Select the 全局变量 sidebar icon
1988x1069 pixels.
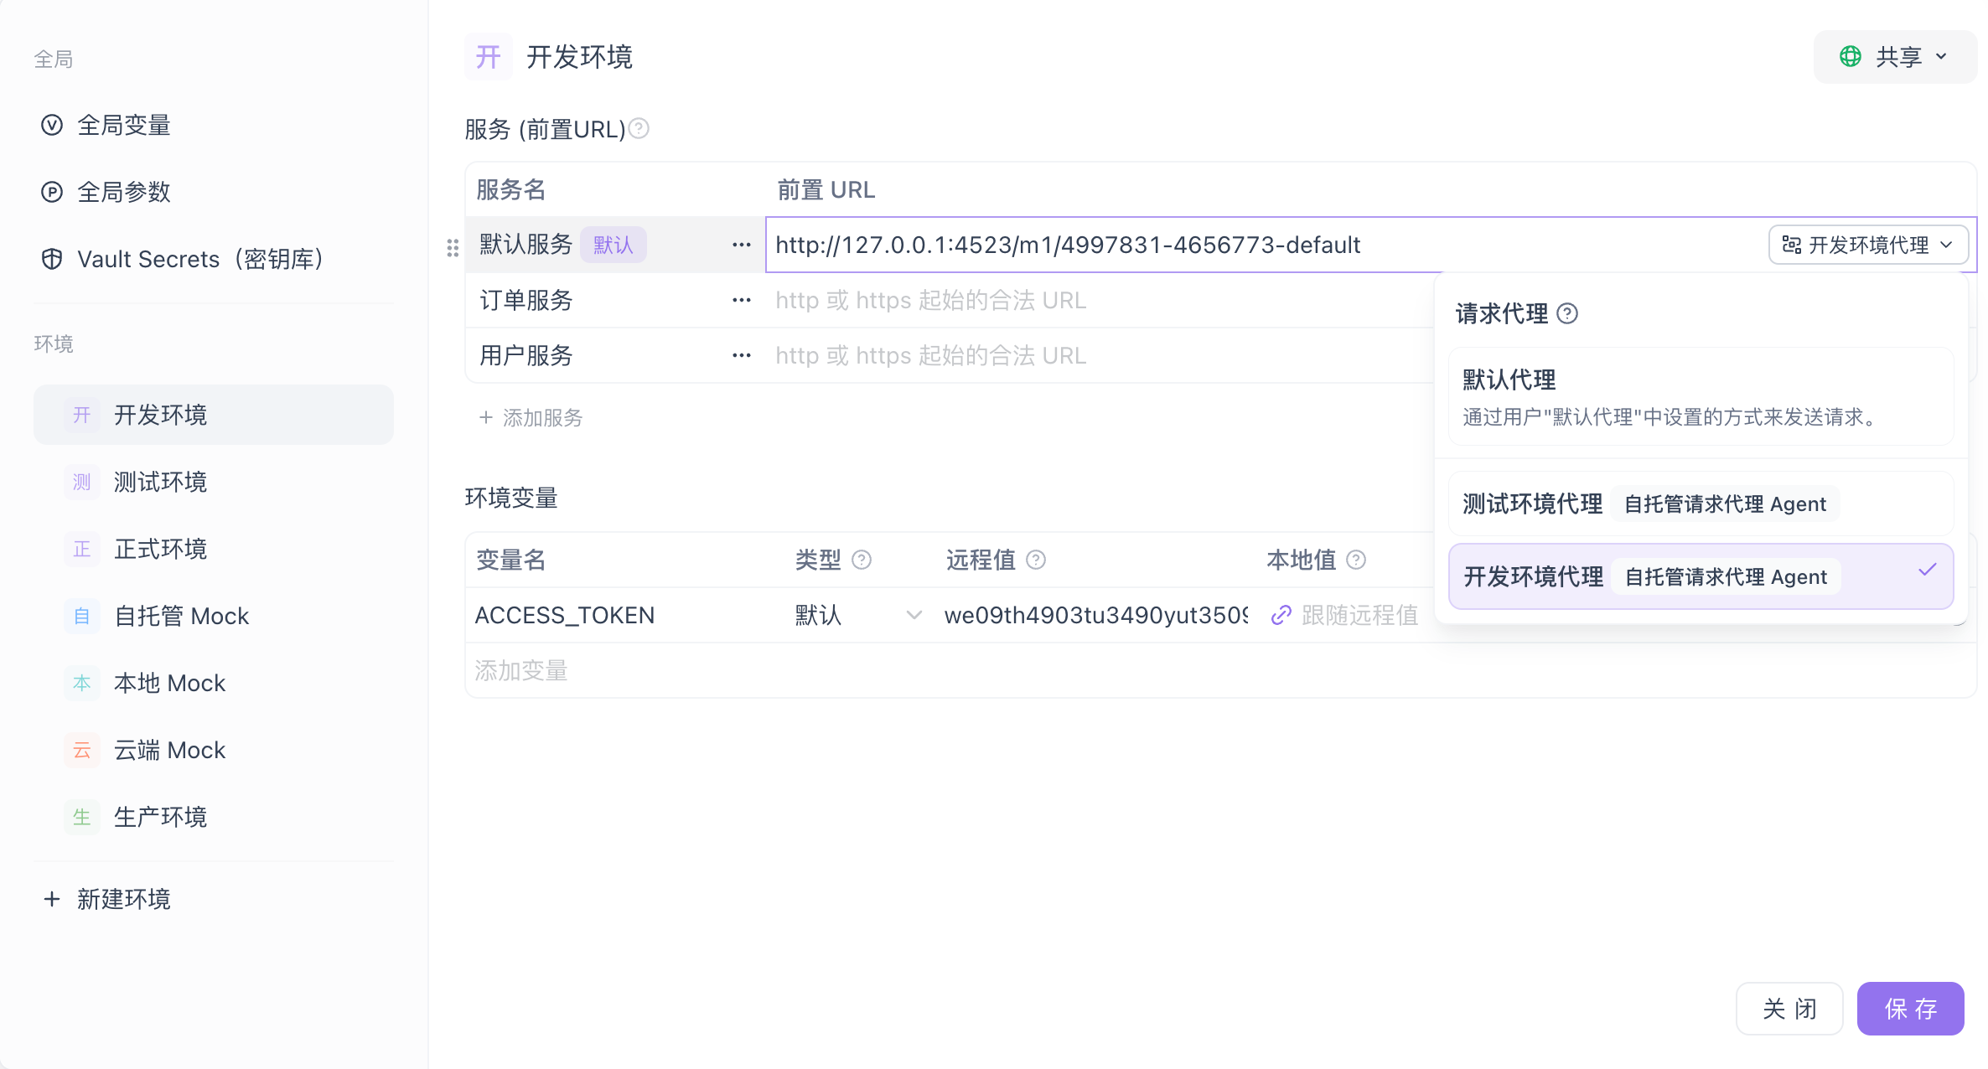pyautogui.click(x=51, y=125)
